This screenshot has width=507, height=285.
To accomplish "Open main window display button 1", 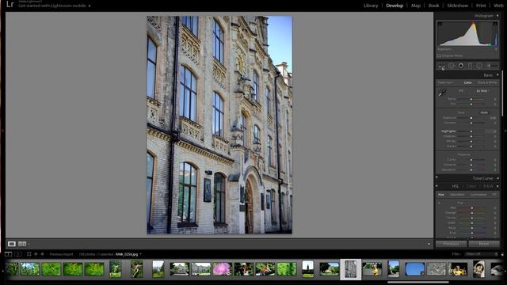I will coord(8,254).
